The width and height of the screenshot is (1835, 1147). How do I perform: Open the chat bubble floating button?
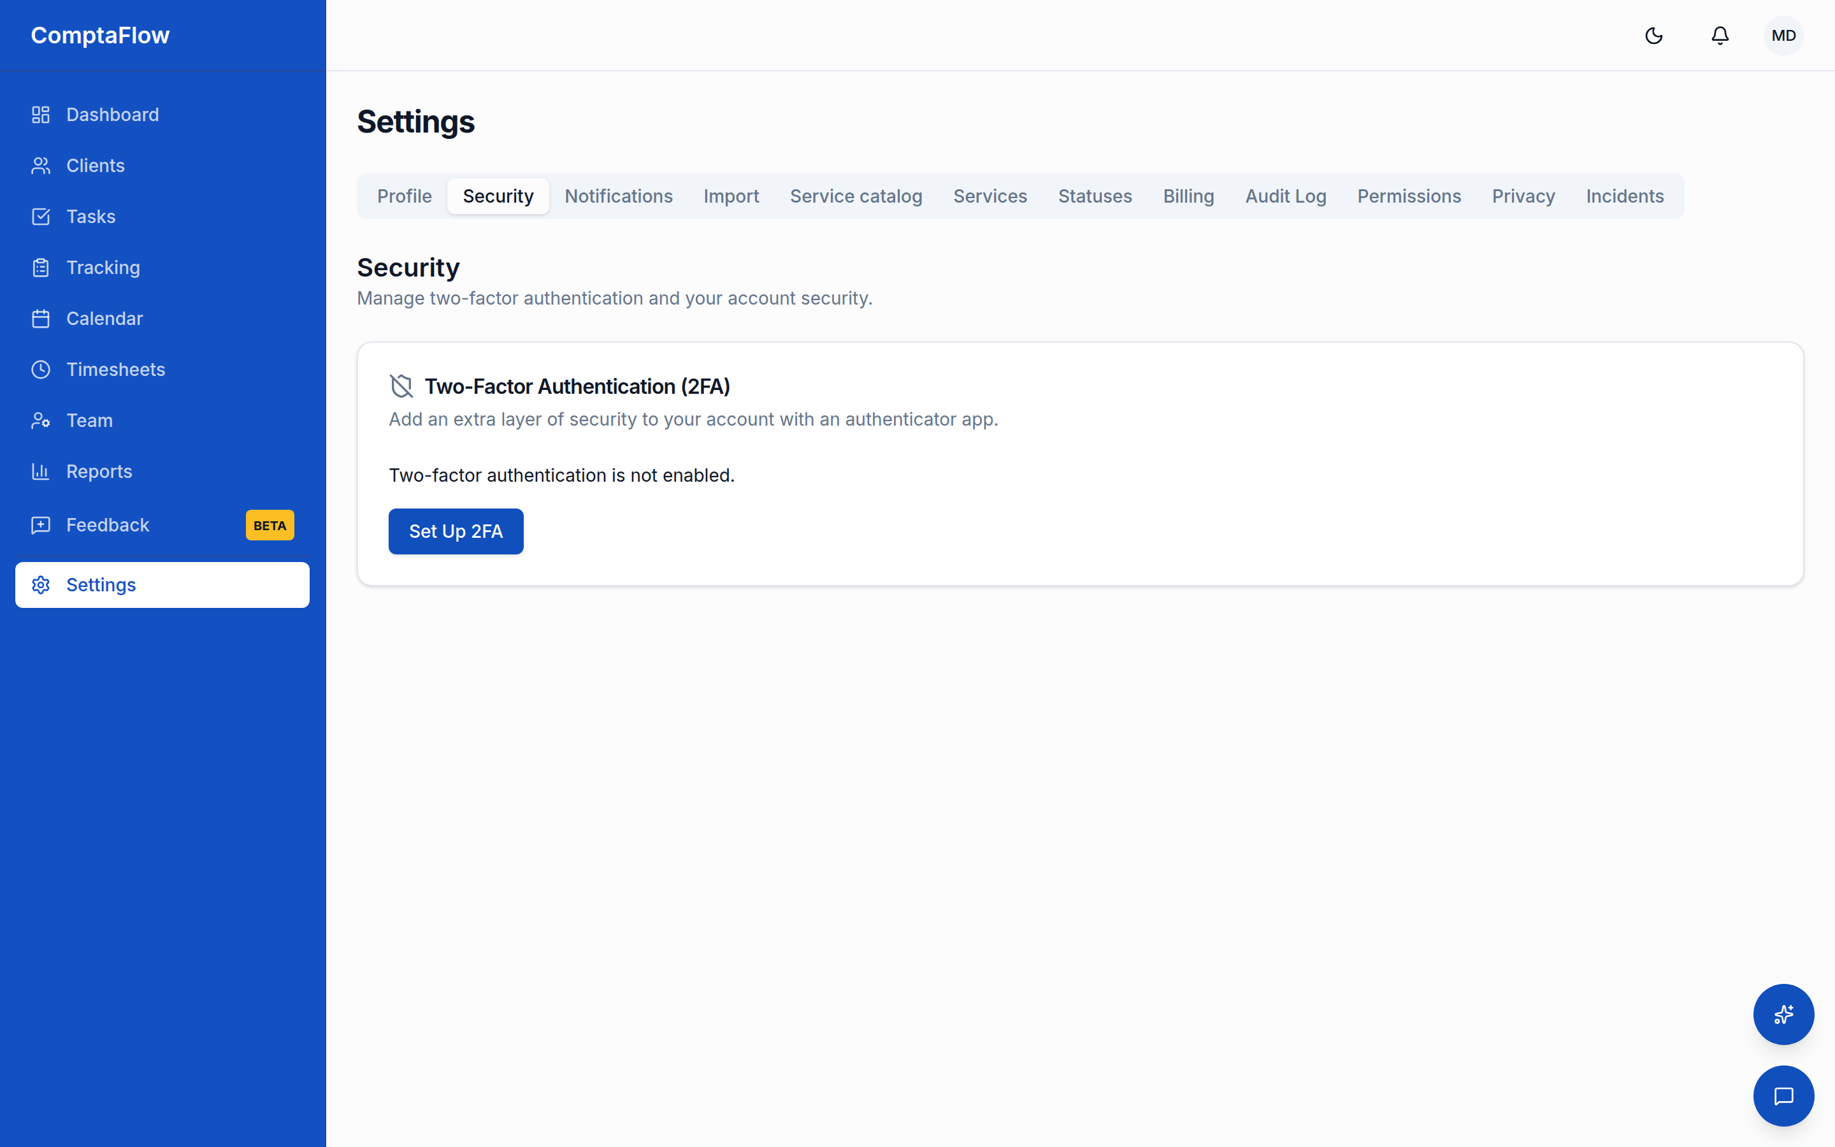pos(1783,1096)
